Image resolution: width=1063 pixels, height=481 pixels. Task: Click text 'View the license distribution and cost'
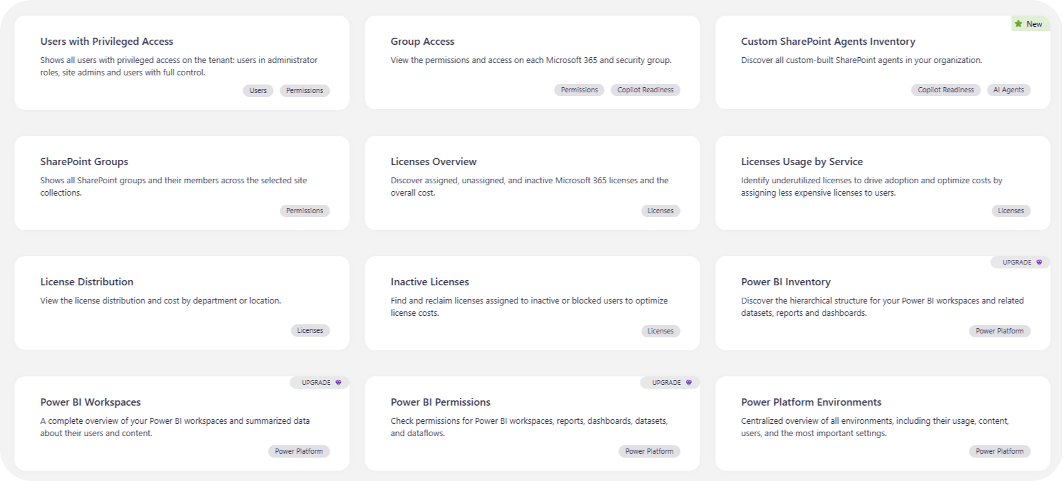(x=161, y=301)
